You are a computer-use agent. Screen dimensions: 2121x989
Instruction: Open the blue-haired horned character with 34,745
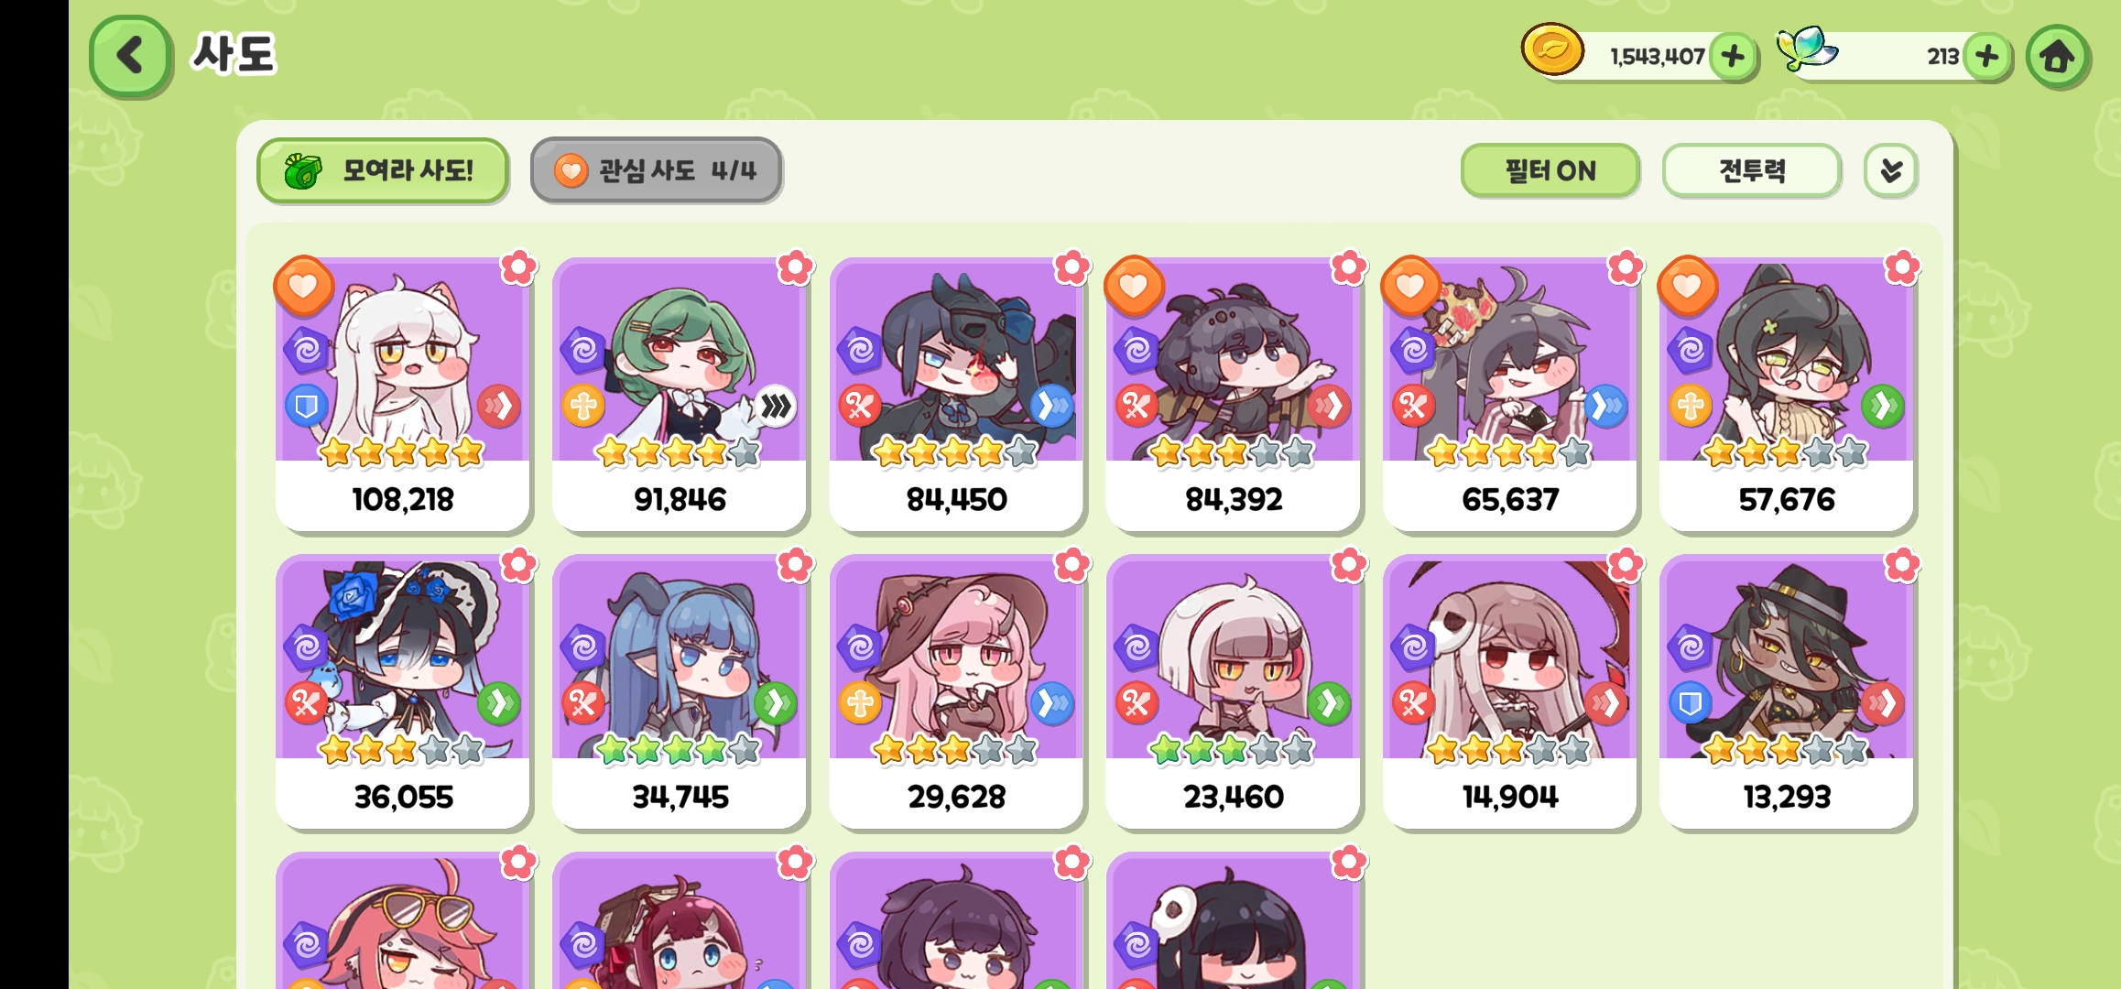[680, 691]
